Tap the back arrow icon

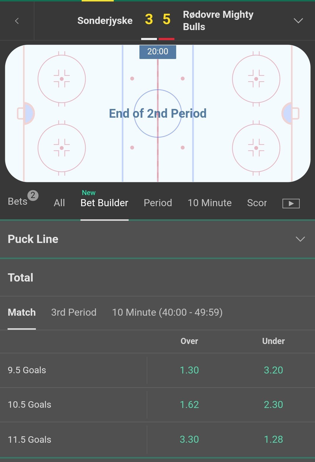(x=17, y=21)
